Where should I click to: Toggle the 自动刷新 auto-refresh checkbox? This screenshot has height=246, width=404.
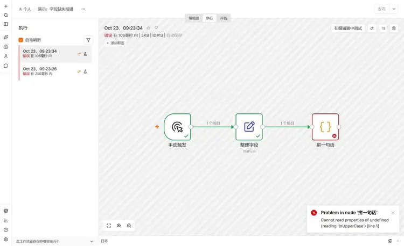pyautogui.click(x=21, y=40)
